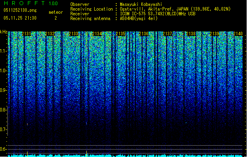Click the 2140 time marker

pyautogui.click(x=238, y=34)
